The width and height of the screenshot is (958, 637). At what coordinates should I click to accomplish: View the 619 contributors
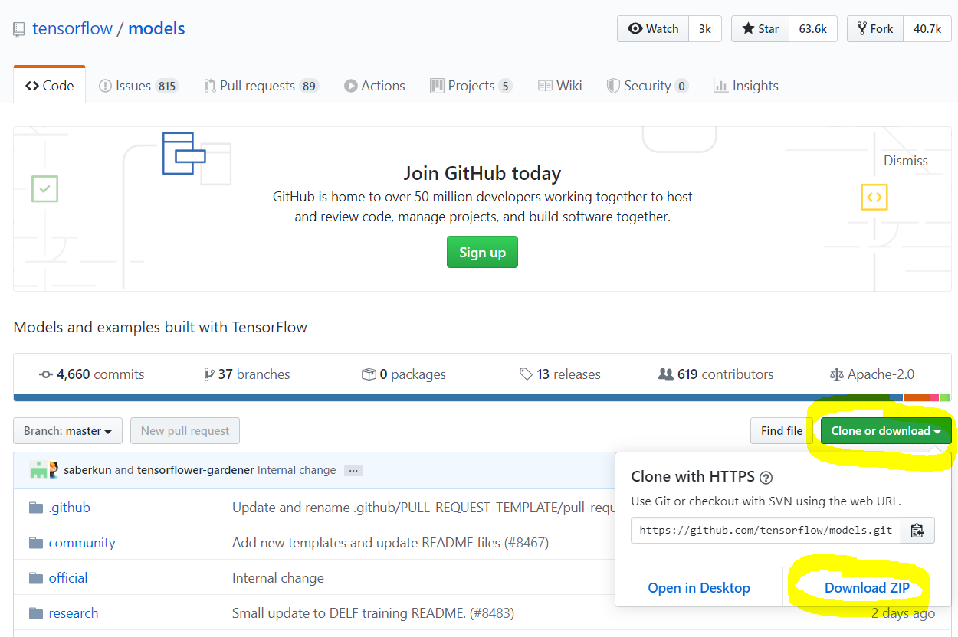(x=717, y=374)
